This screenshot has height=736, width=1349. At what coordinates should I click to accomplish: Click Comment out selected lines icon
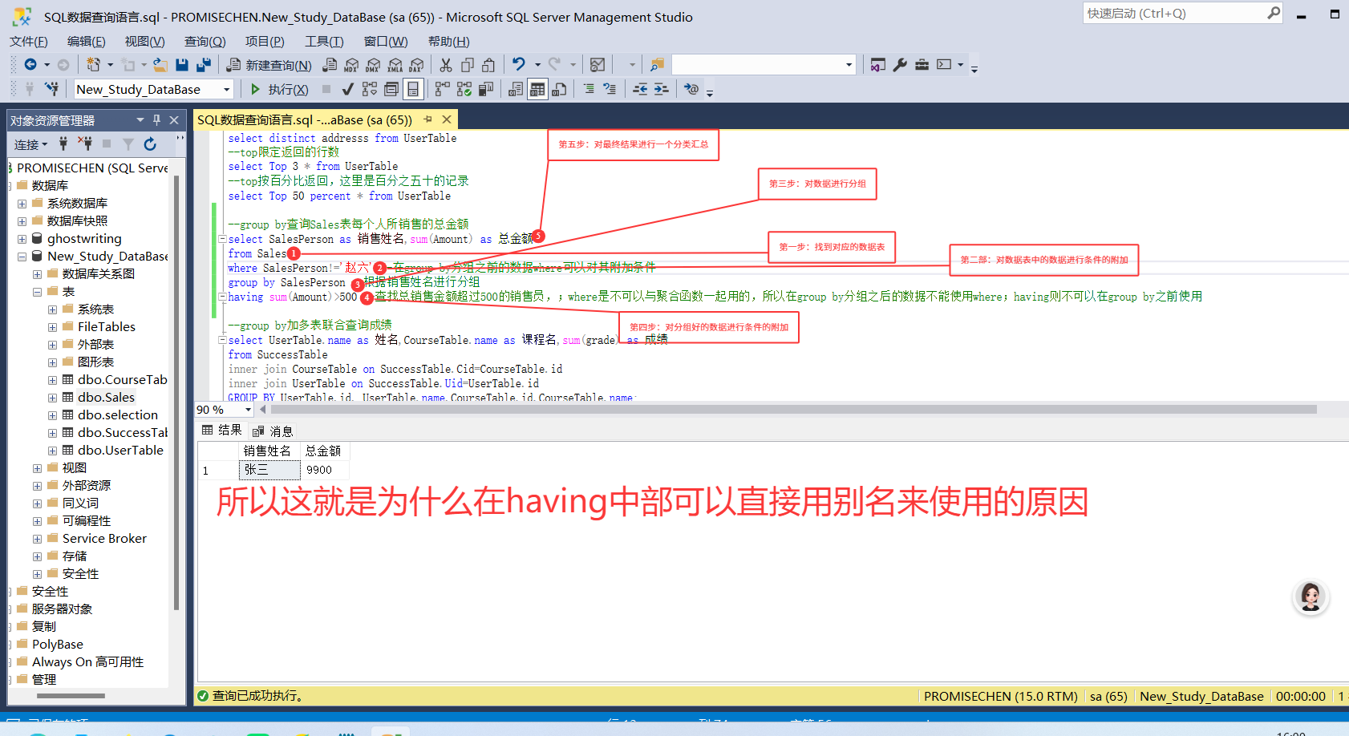coord(589,89)
